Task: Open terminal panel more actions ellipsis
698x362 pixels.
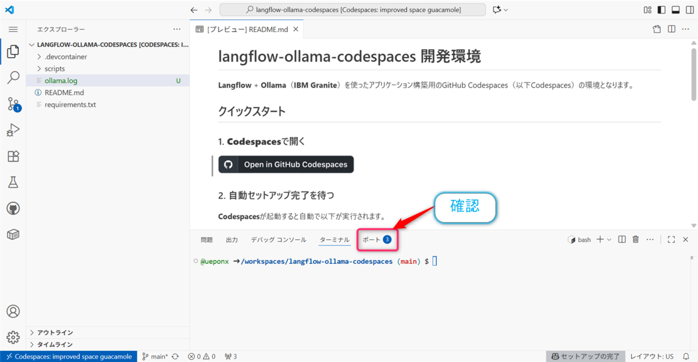Action: pos(650,239)
